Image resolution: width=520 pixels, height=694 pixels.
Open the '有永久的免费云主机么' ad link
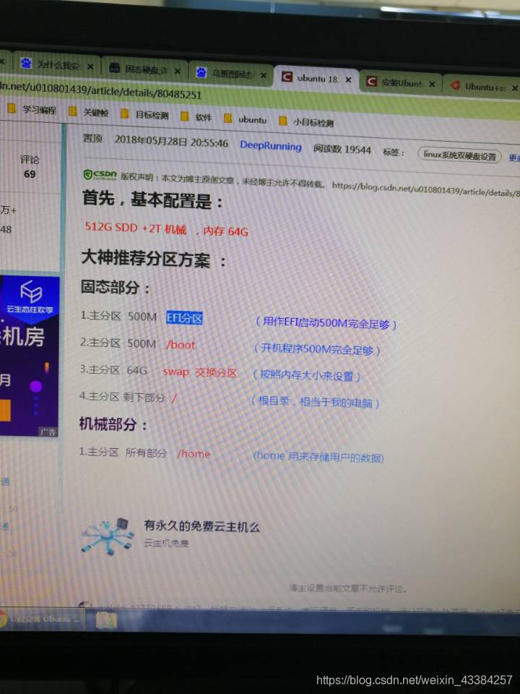point(201,526)
